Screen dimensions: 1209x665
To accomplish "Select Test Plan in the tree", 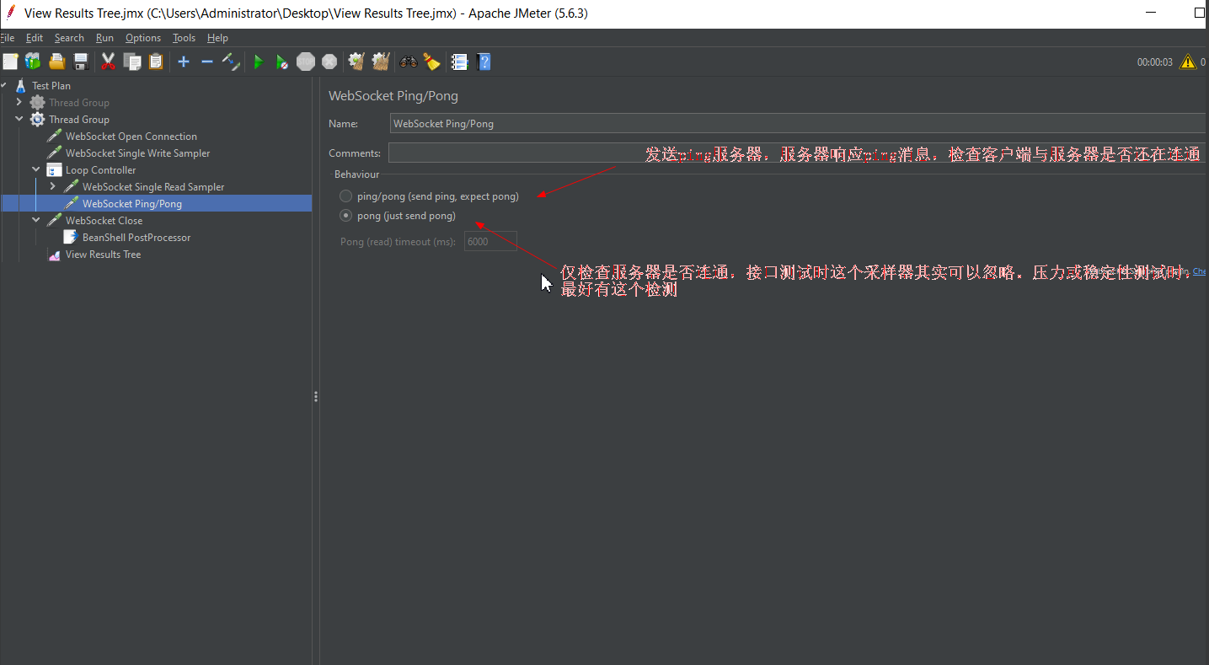I will click(x=51, y=85).
